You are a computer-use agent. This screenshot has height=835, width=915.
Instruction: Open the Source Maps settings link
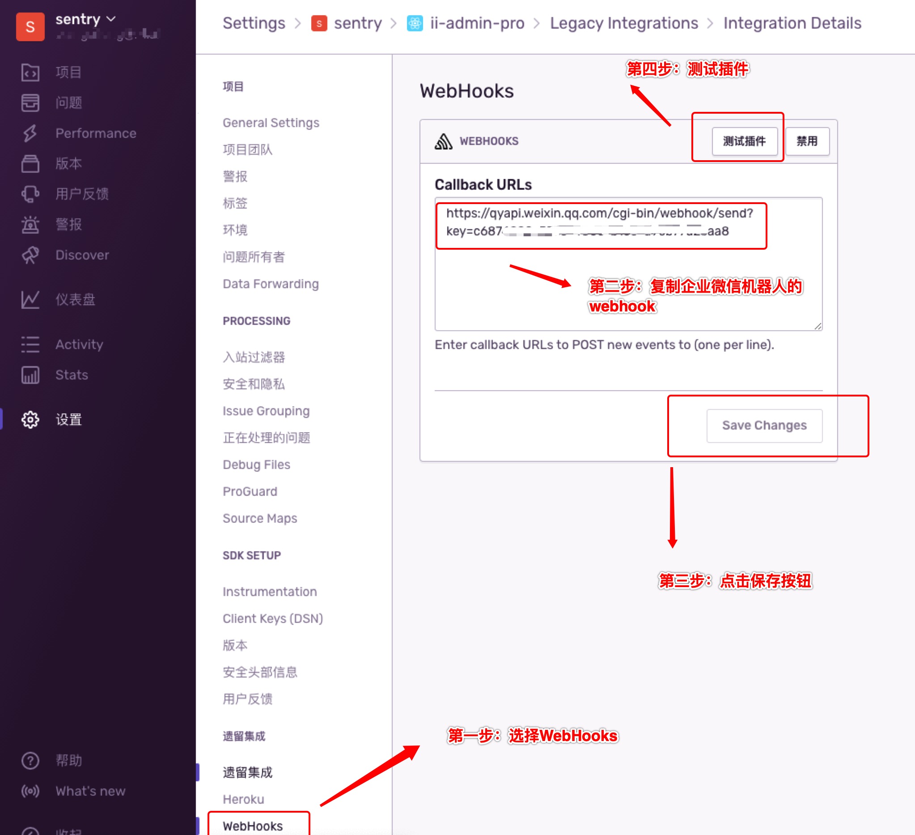260,518
